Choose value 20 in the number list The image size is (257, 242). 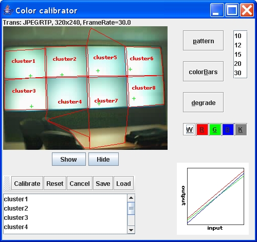[x=240, y=64]
